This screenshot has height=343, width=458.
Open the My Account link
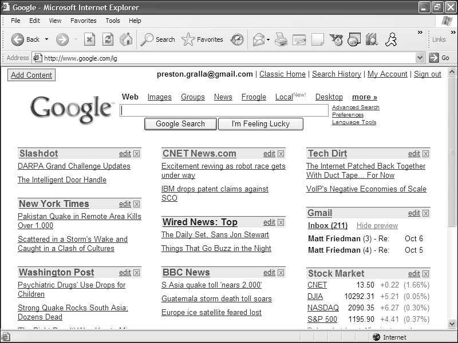click(388, 74)
